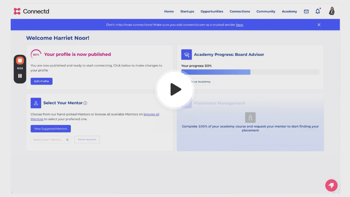Stop the screen recording with the orange button
Screen dimensions: 350x197
tap(20, 60)
